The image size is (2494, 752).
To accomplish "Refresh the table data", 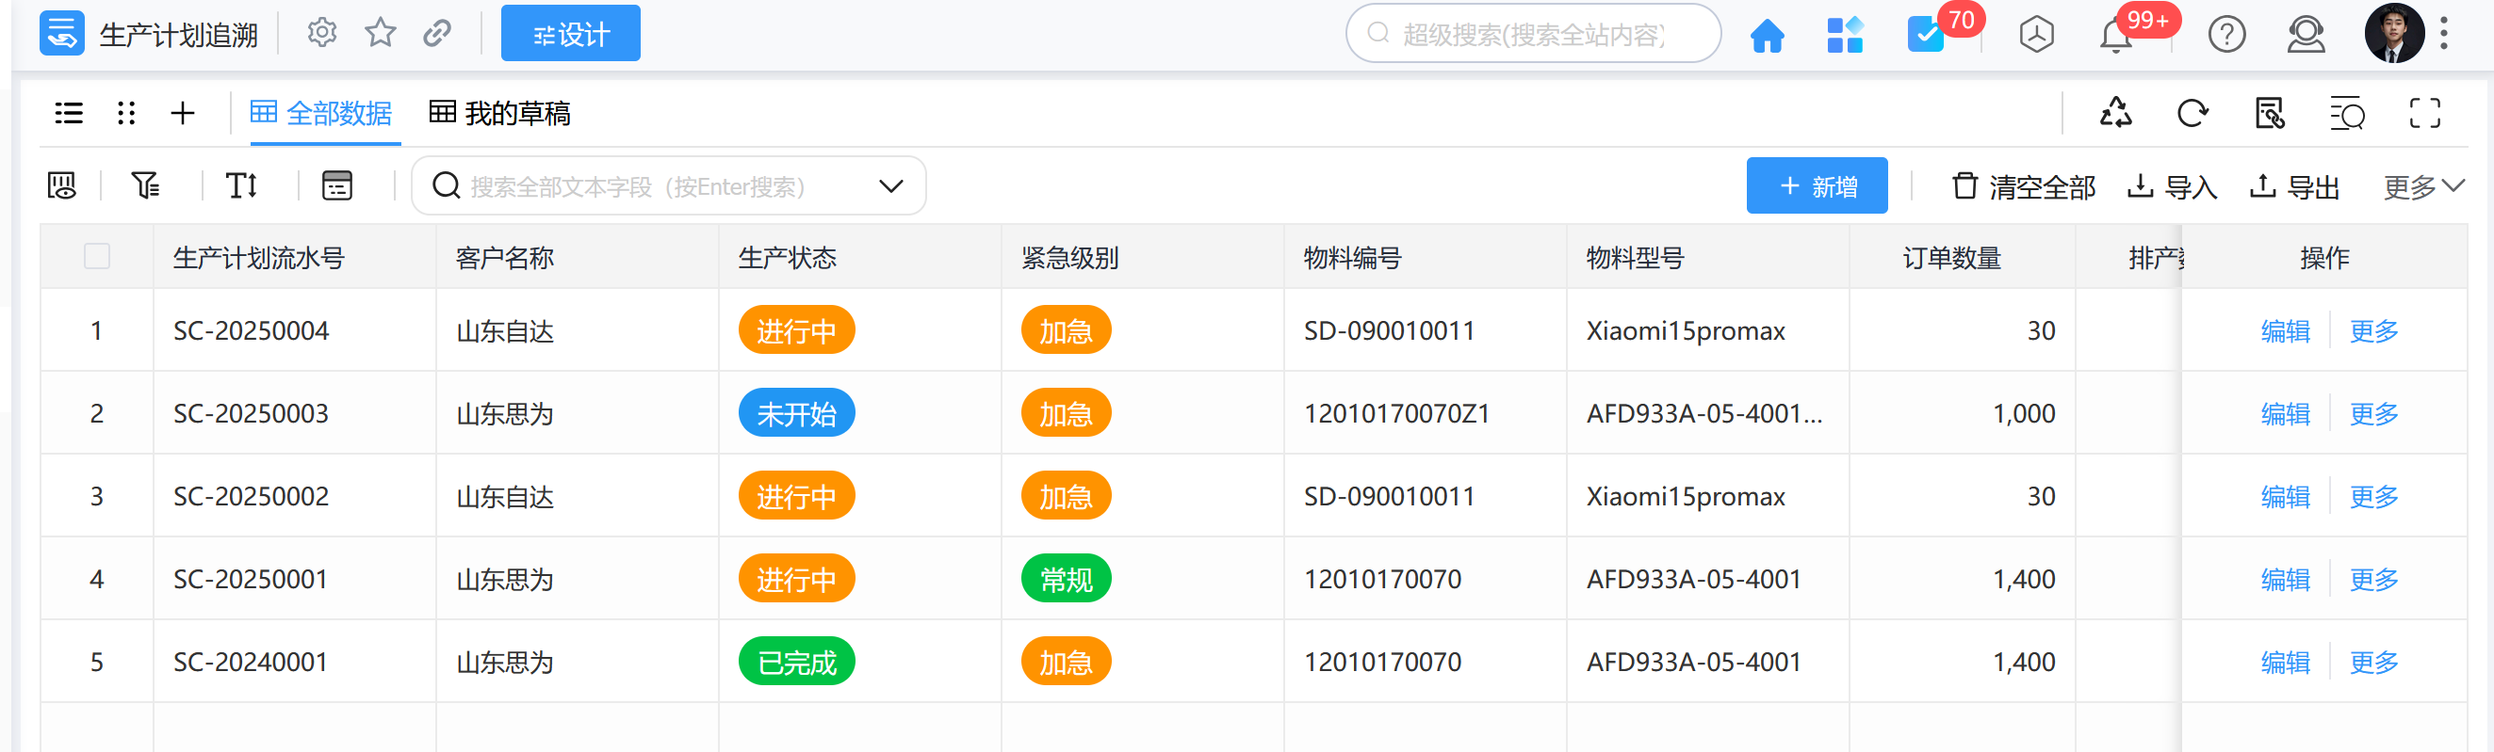I will click(2192, 114).
